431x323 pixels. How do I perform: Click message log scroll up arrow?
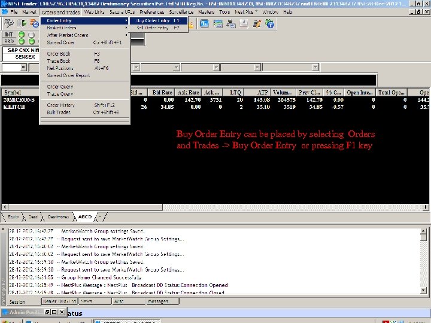pos(423,231)
